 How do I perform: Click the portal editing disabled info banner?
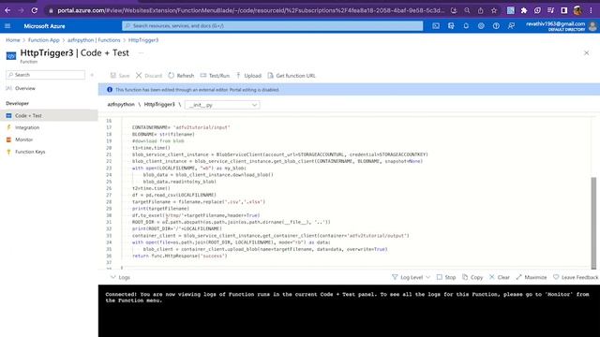[349, 90]
